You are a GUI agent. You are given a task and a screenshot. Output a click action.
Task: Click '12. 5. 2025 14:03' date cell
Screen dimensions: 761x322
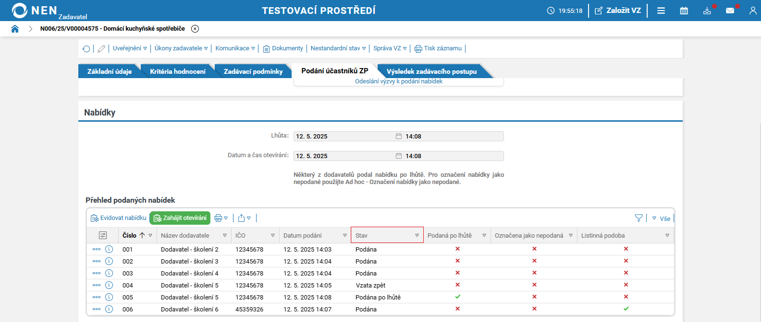(x=307, y=249)
